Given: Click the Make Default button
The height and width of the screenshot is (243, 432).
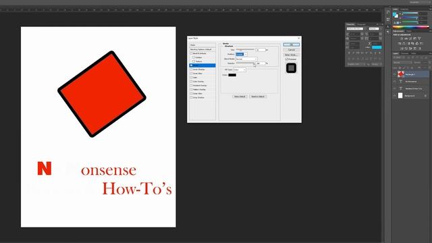Looking at the screenshot, I should point(240,97).
